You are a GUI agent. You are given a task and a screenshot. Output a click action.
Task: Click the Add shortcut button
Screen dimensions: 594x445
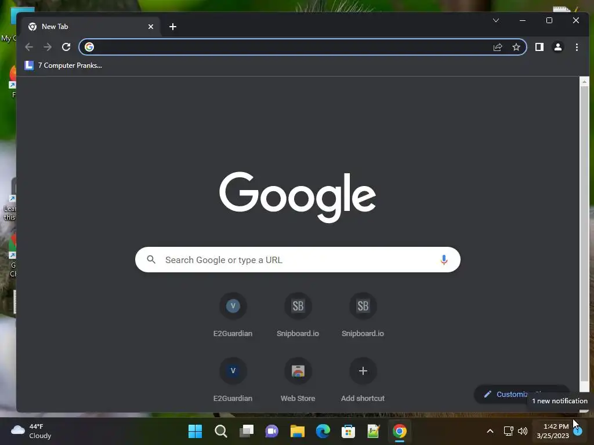363,380
